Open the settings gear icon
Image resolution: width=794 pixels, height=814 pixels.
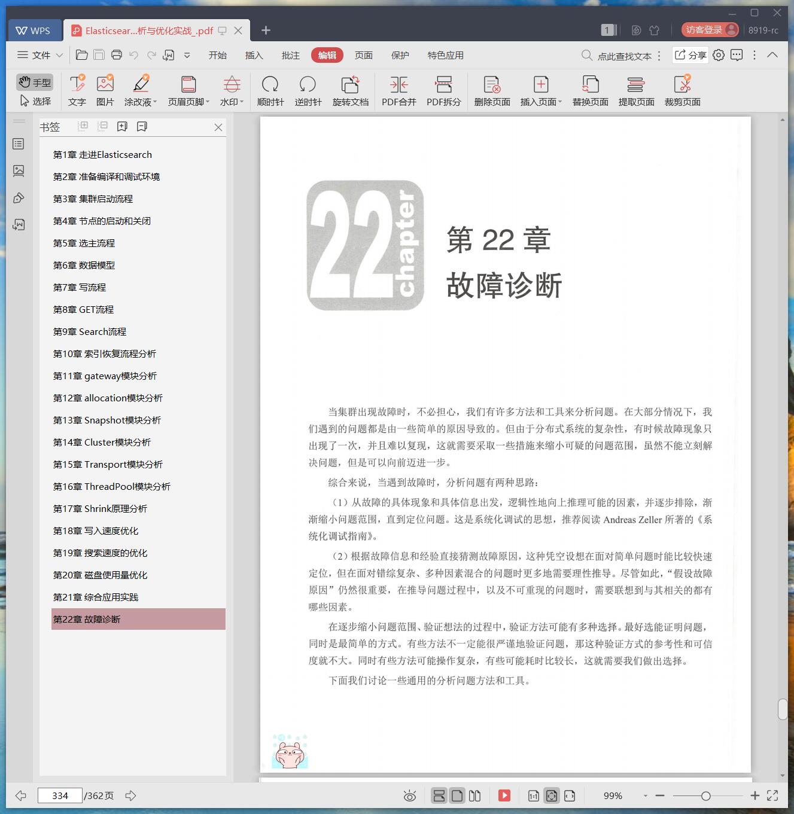[x=719, y=55]
